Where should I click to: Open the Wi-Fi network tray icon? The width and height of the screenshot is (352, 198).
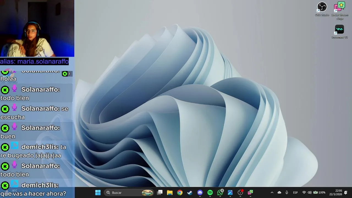click(304, 193)
